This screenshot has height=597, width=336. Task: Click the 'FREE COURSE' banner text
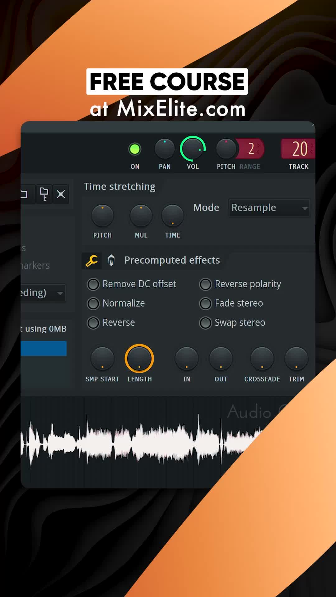(x=167, y=81)
